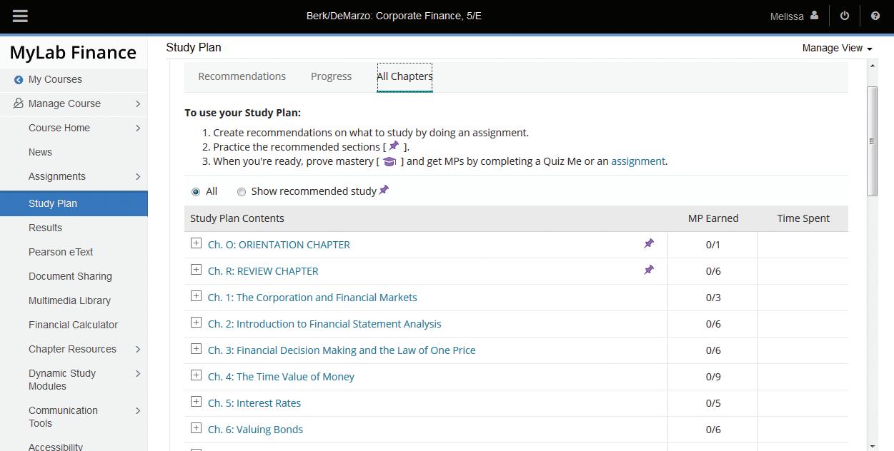Viewport: 894px width, 451px height.
Task: Open the assignment link in instructions
Action: [x=637, y=161]
